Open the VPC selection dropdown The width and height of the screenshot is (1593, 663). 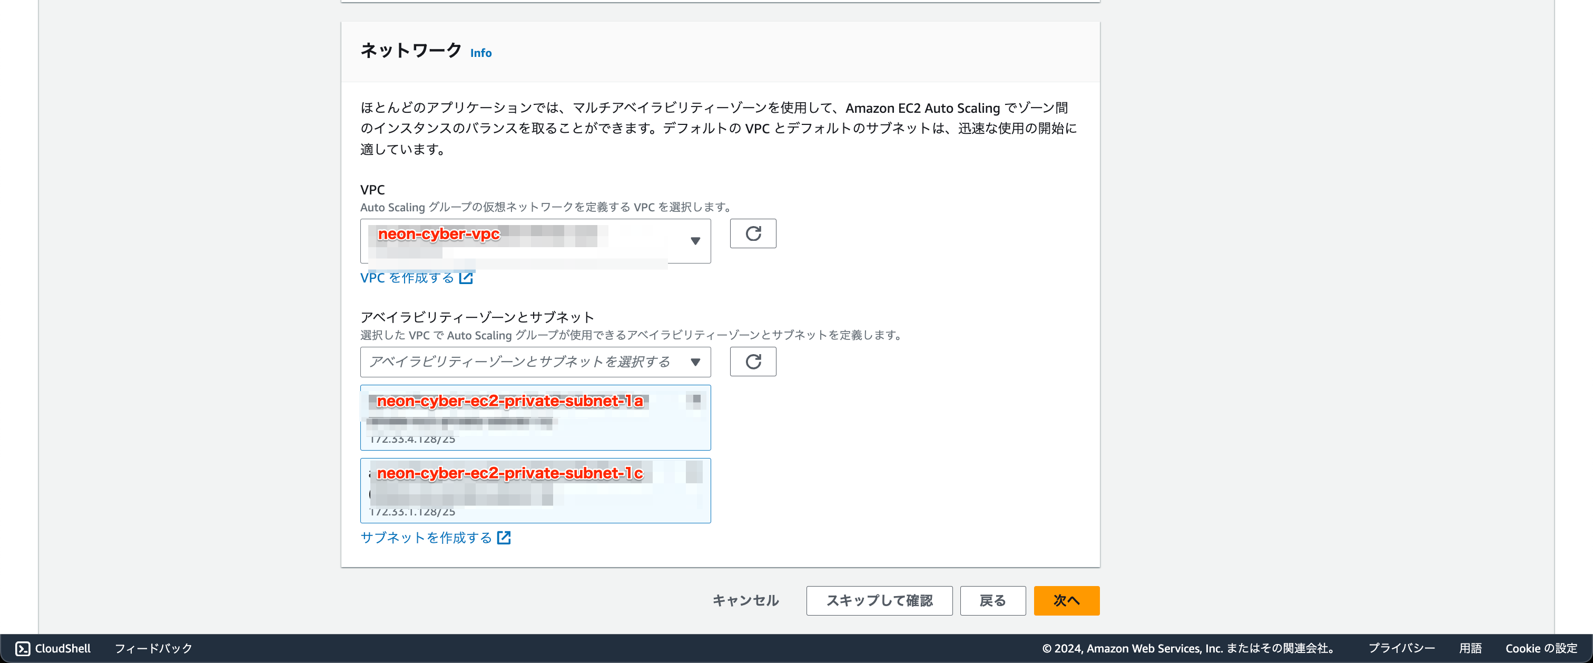click(535, 240)
